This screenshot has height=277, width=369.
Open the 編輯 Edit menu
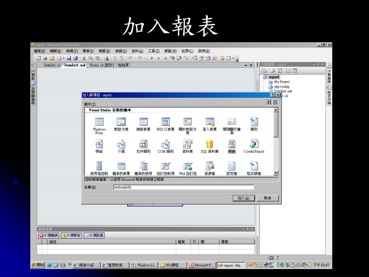(x=55, y=51)
